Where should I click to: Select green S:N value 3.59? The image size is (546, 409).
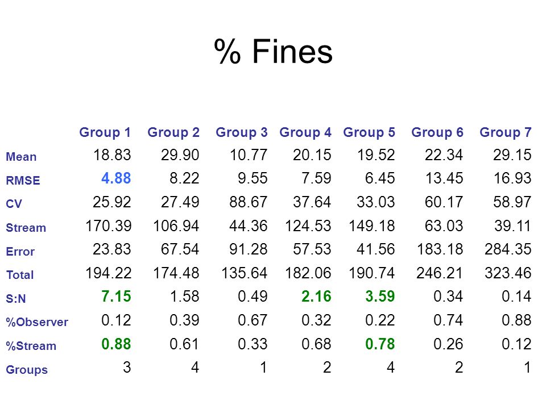pos(380,297)
